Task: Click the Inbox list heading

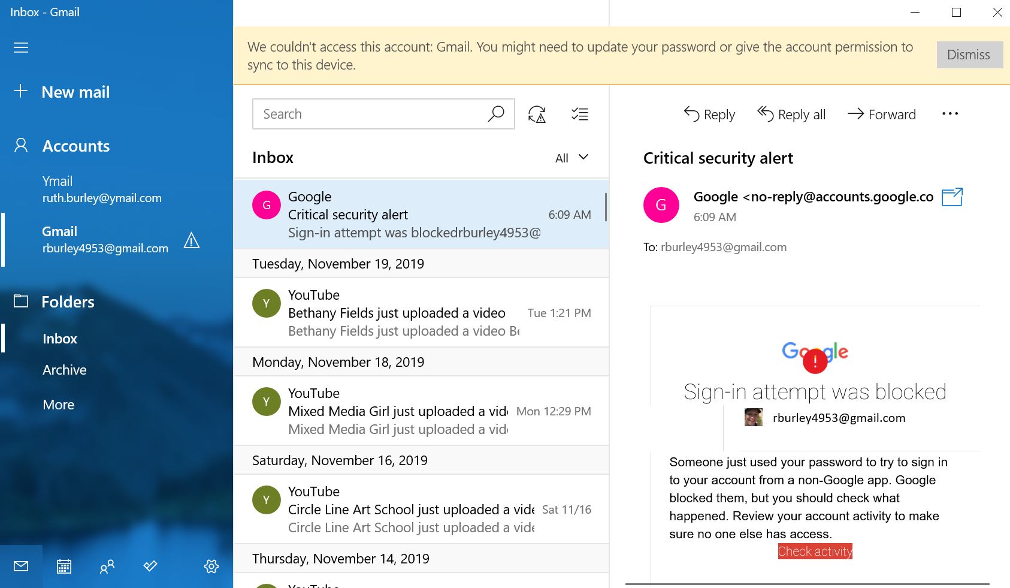Action: 273,158
